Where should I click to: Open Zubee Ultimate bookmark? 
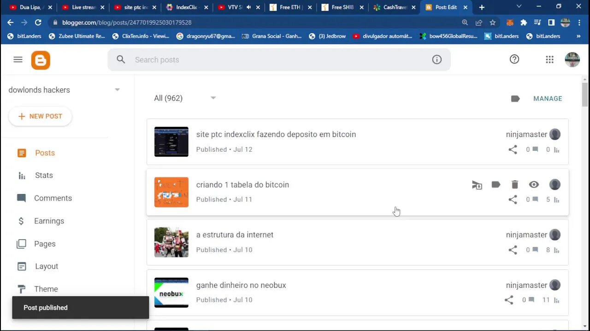77,36
